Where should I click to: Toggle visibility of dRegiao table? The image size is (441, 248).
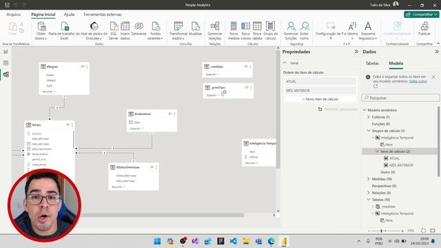pyautogui.click(x=83, y=67)
